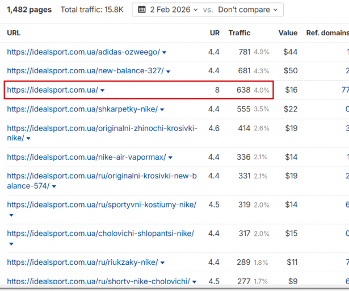Screen dimensions: 349x291
Task: Open the new-balance-327 page link
Action: pyautogui.click(x=86, y=71)
